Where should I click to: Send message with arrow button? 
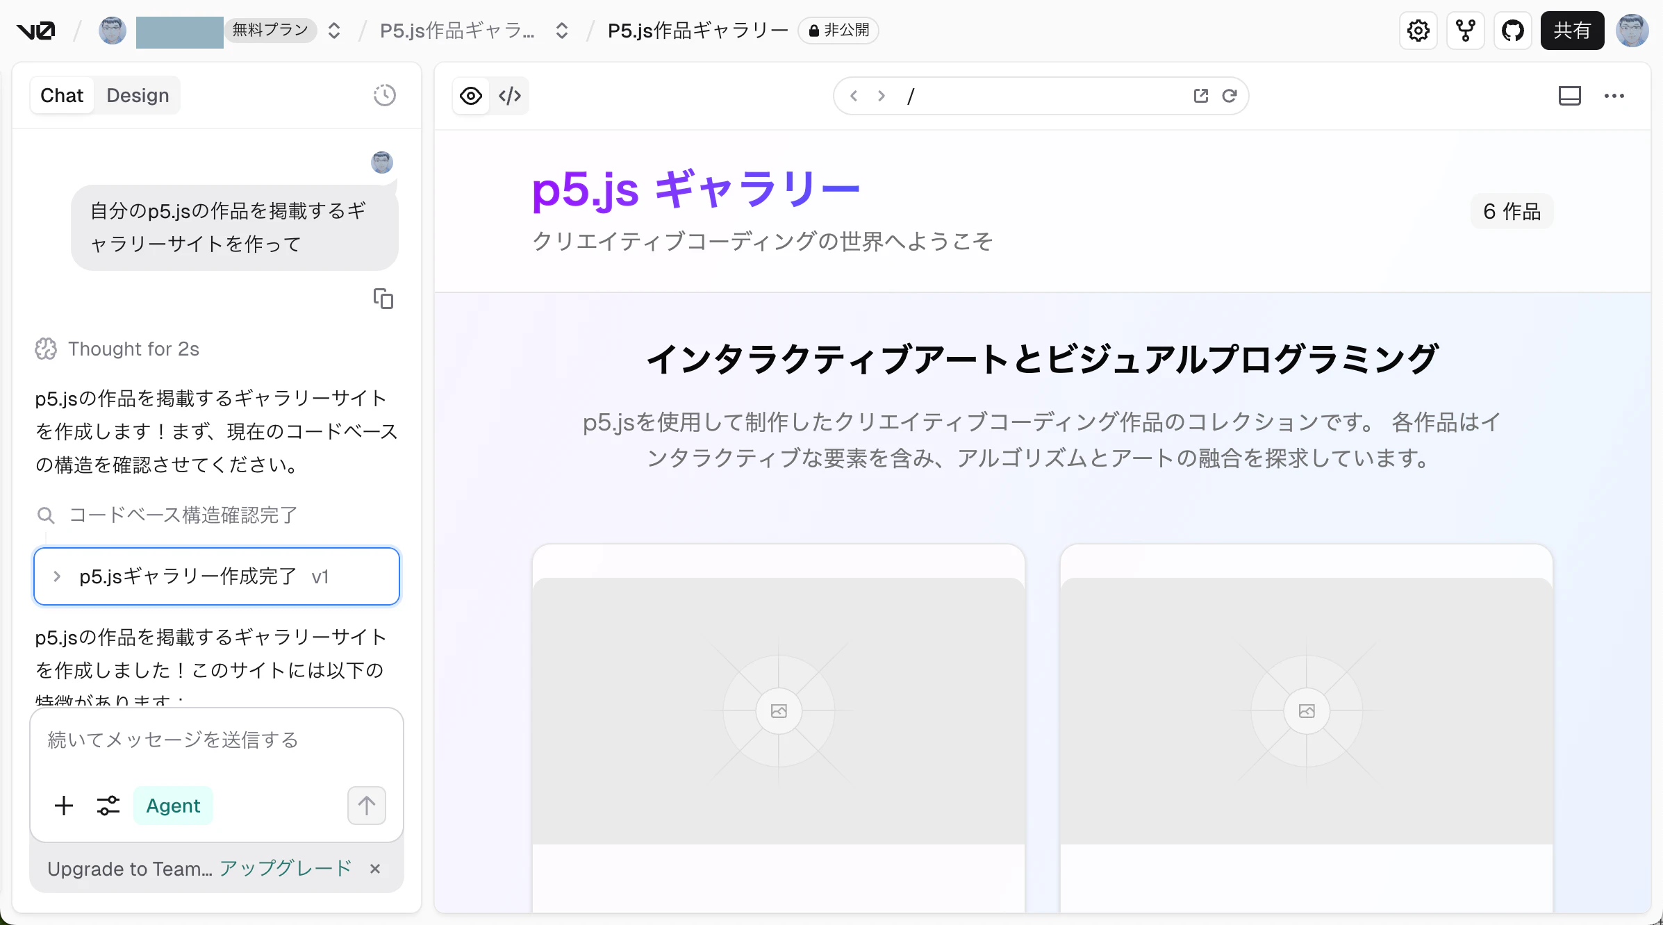(367, 806)
